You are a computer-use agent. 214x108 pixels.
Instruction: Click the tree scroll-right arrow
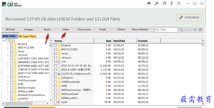47,103
